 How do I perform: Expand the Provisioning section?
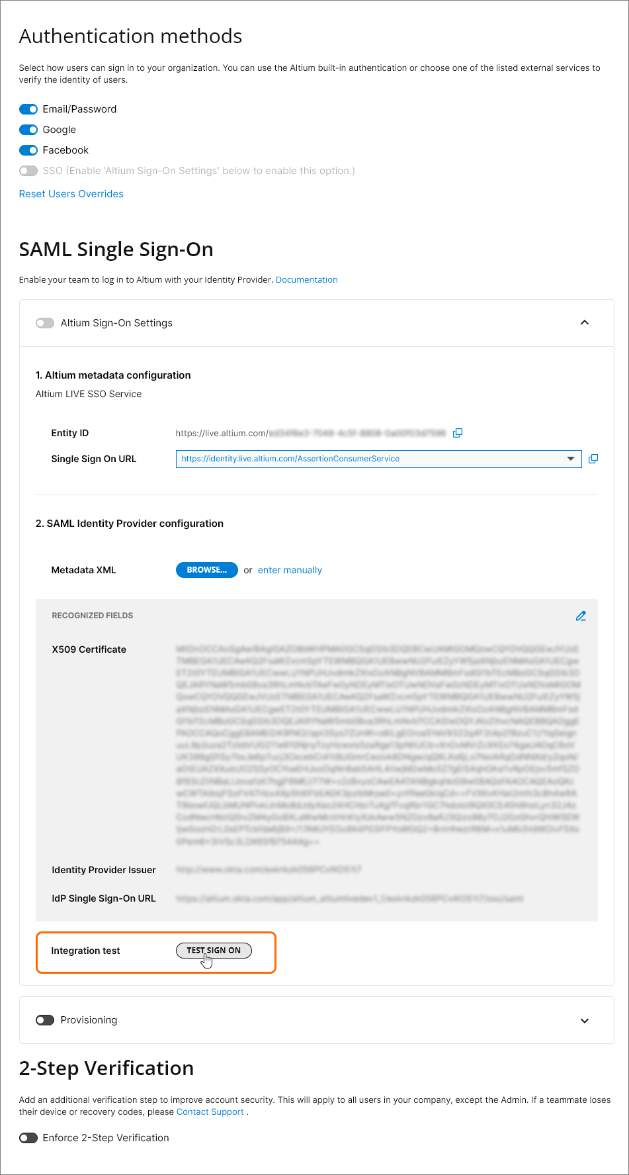585,1021
